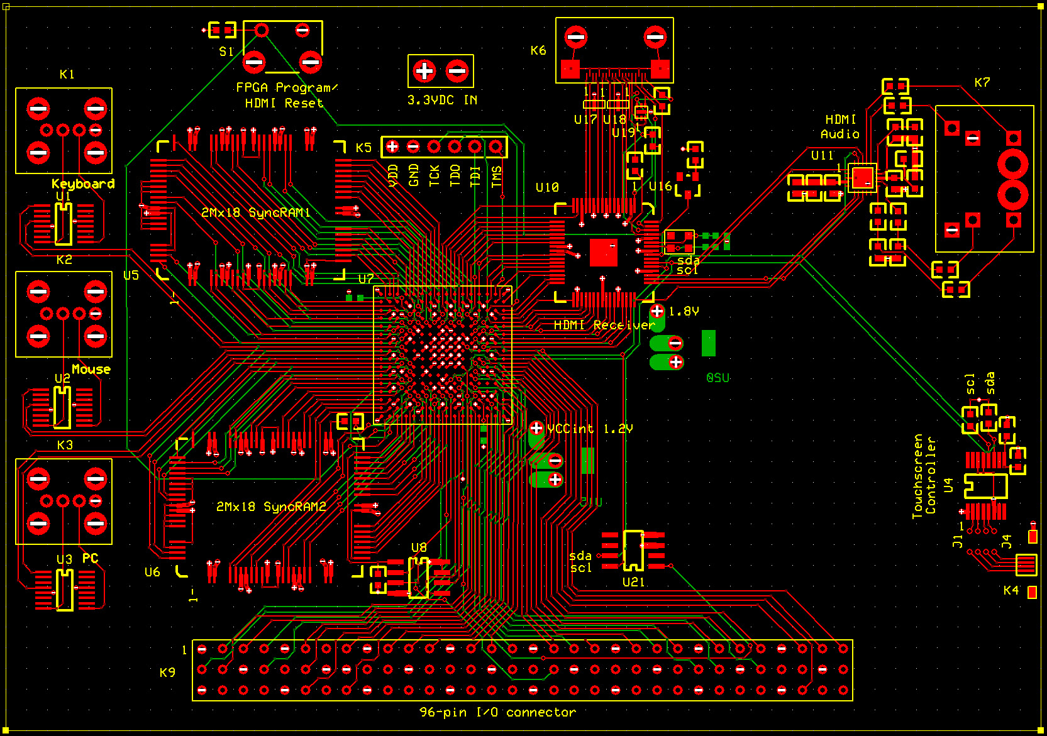Select the green OSU marking rectangle
1047x736 pixels.
click(709, 343)
